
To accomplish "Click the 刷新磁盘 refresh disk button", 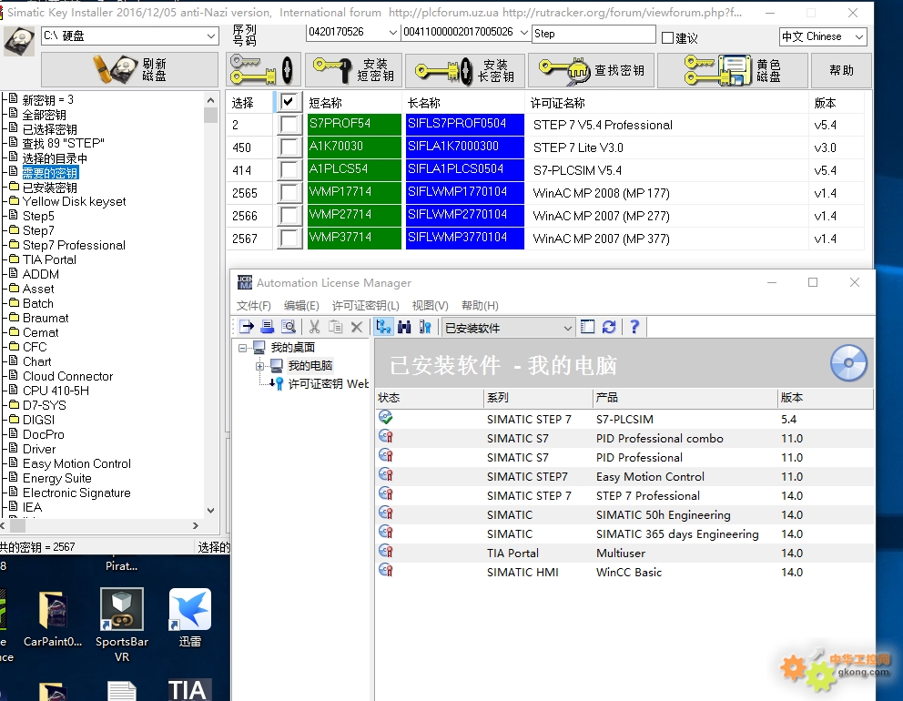I will point(129,70).
